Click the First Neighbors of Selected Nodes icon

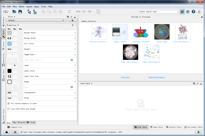(x=78, y=11)
